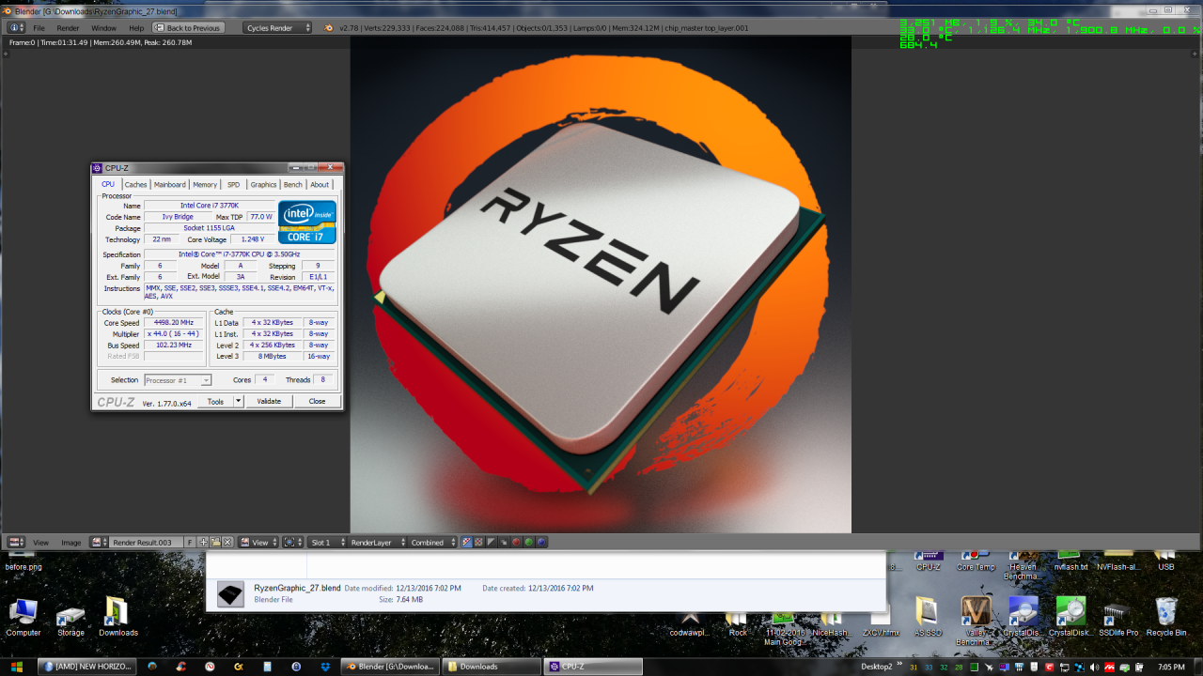Toggle the fake user F button
The height and width of the screenshot is (676, 1203).
(x=190, y=542)
